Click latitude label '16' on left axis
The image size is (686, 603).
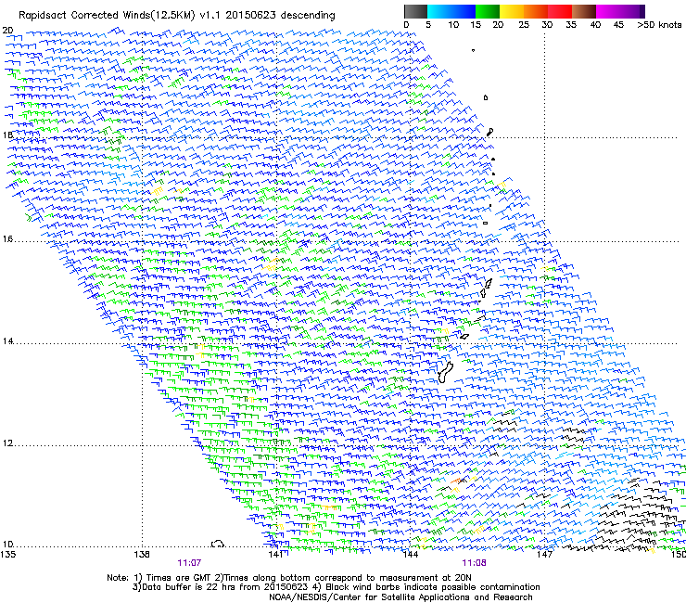tap(7, 239)
